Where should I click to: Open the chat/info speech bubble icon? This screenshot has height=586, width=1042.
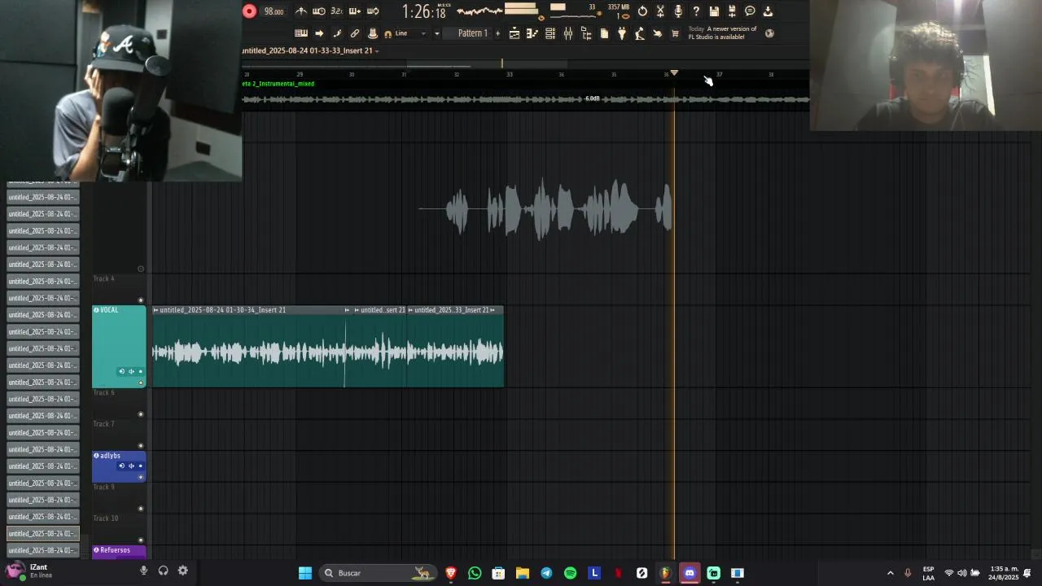750,11
